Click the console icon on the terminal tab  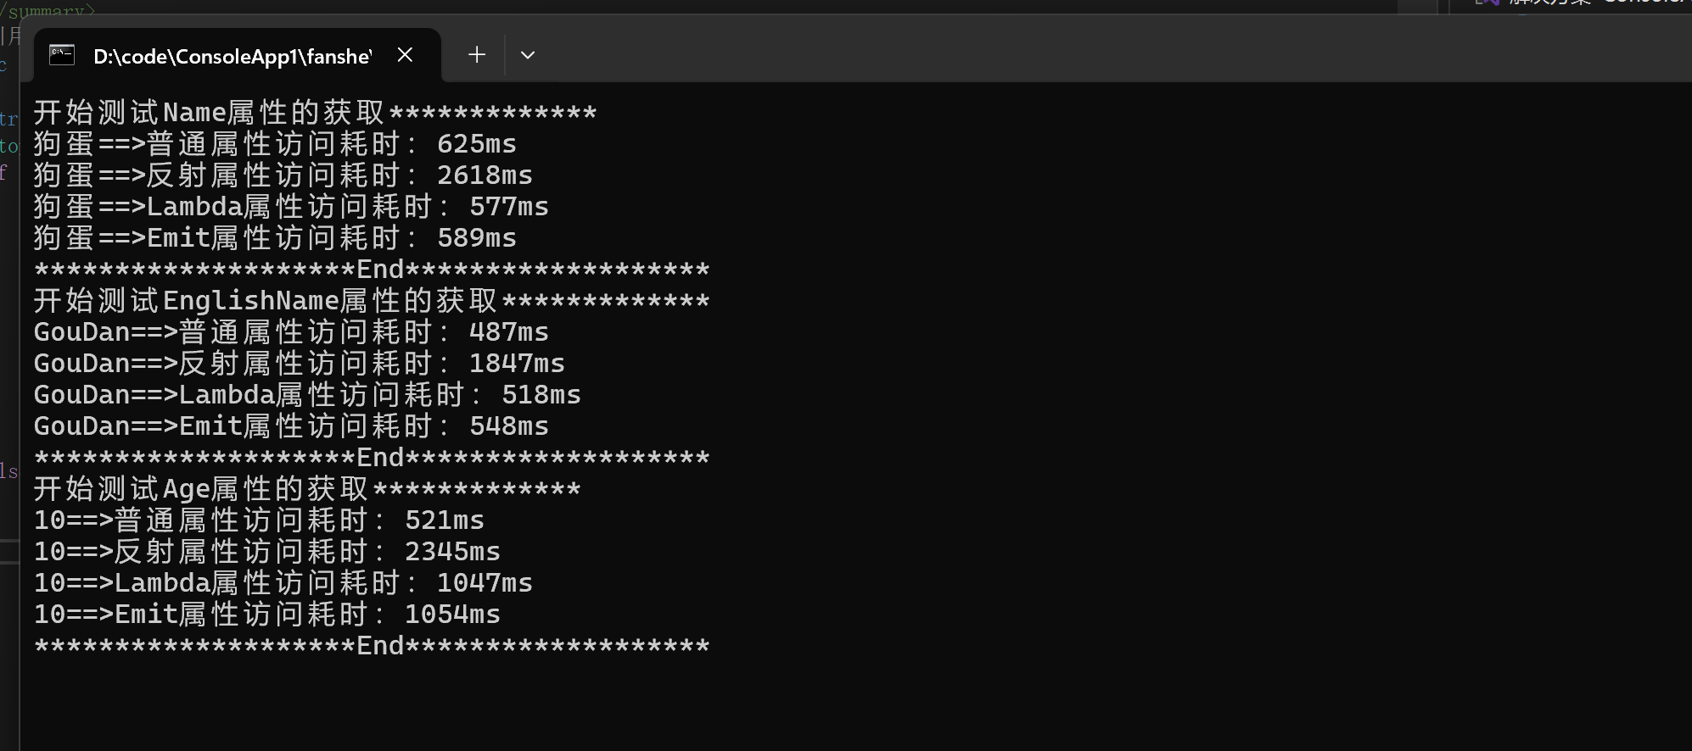coord(62,56)
